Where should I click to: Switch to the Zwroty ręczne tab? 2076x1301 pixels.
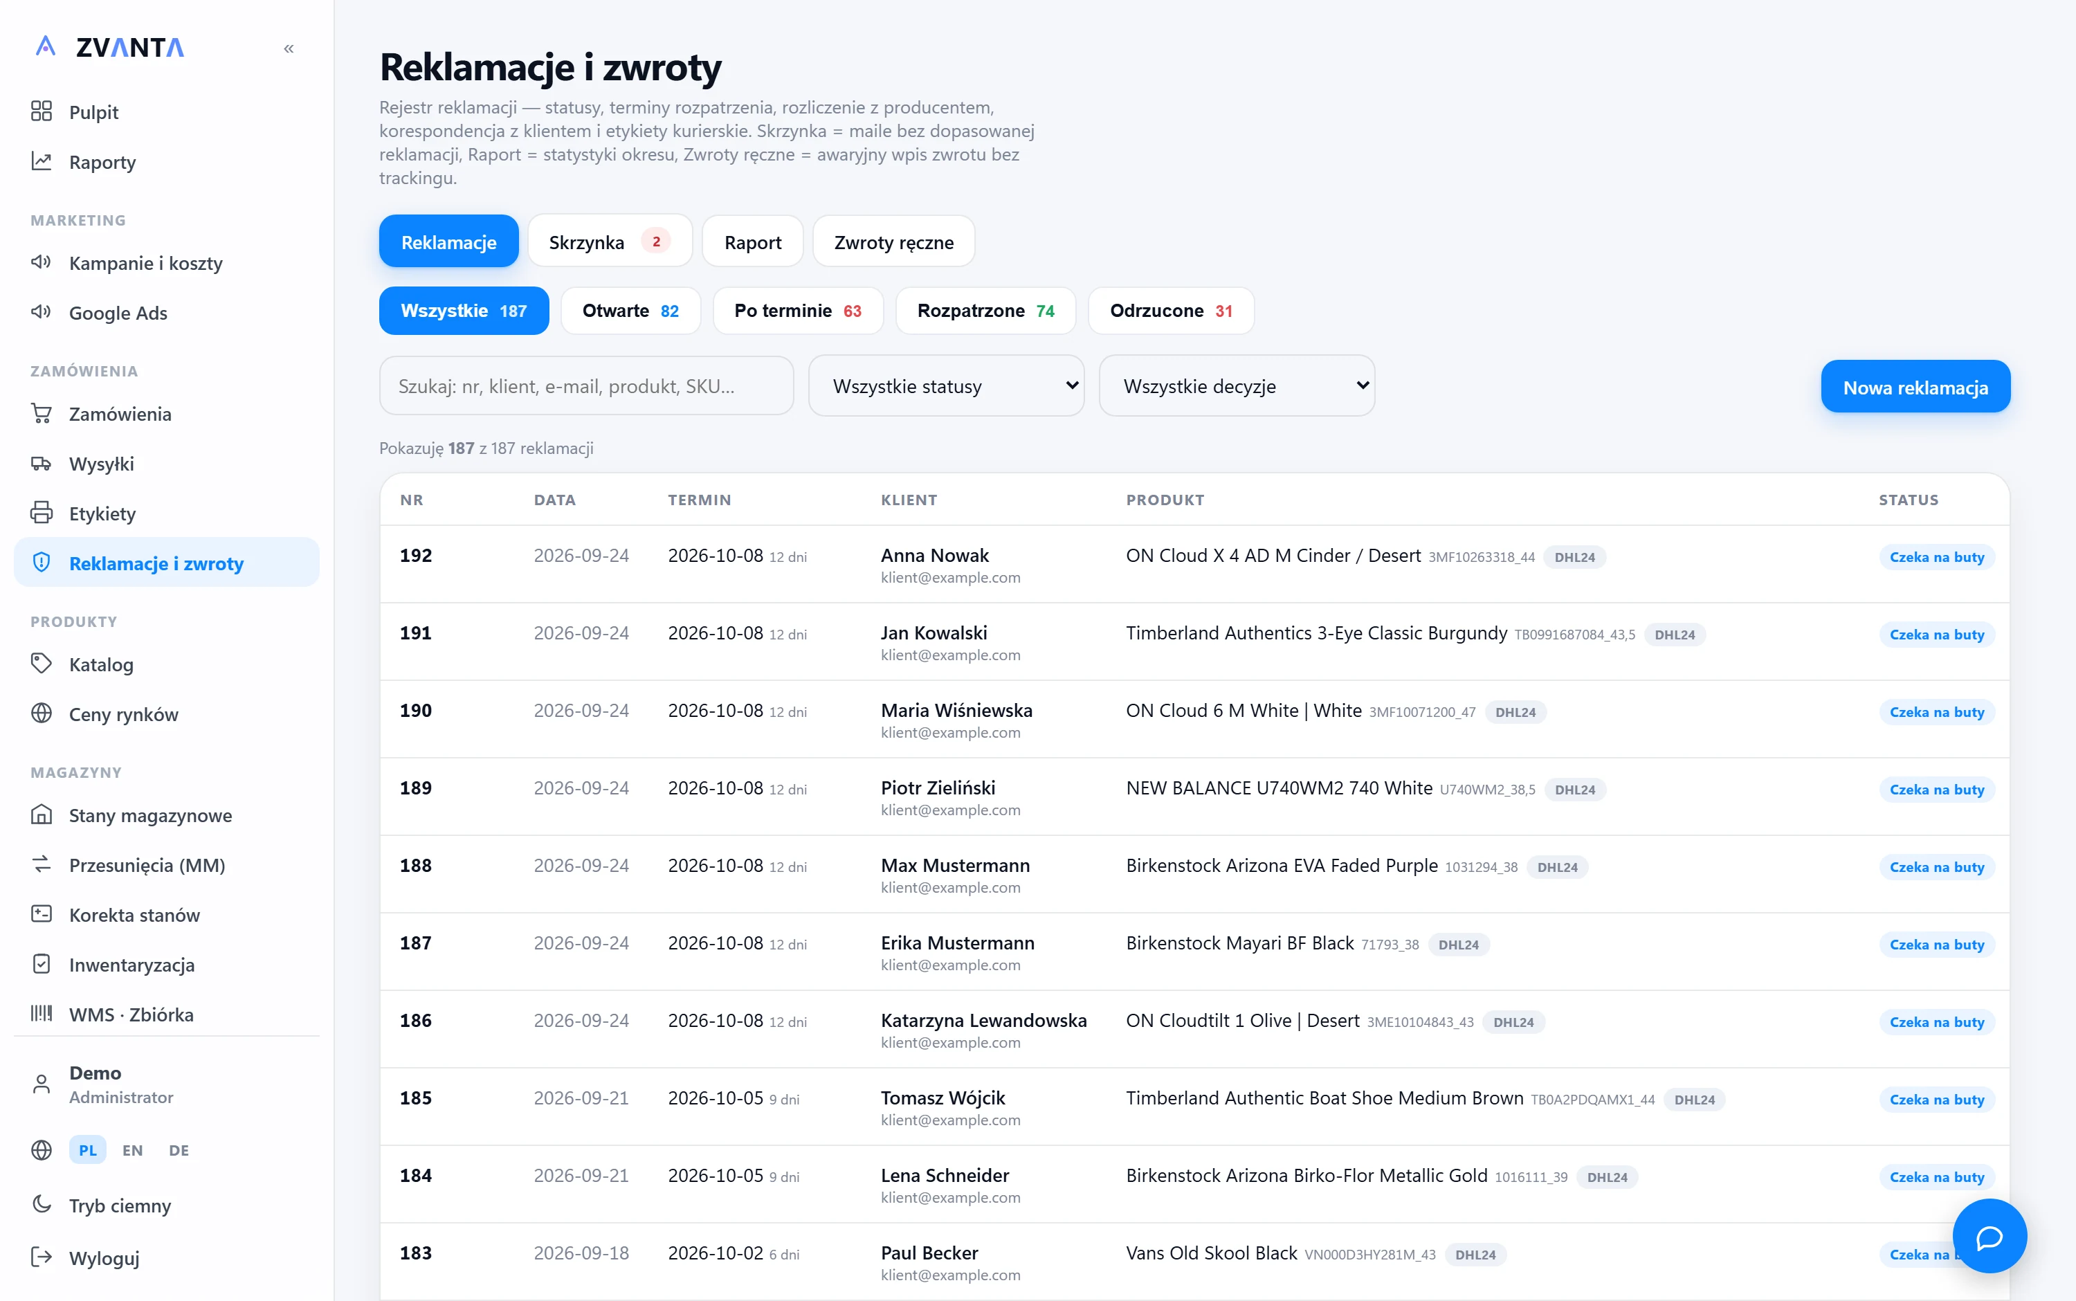point(894,242)
